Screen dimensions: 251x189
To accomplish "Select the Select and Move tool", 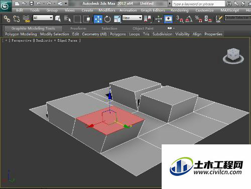I will (98, 19).
